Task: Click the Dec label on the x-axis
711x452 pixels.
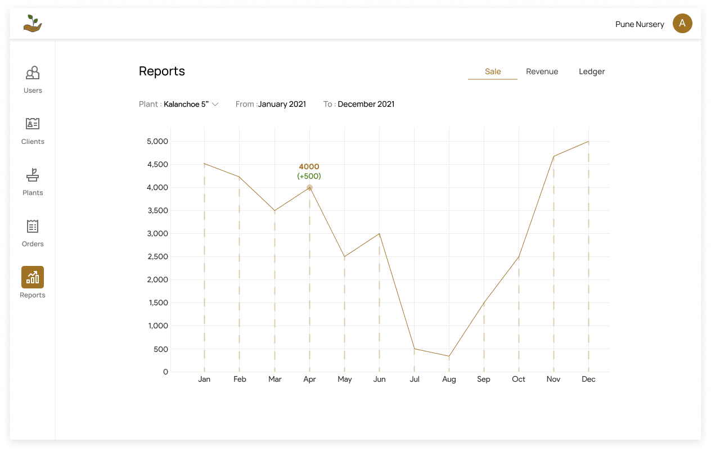Action: (x=588, y=379)
